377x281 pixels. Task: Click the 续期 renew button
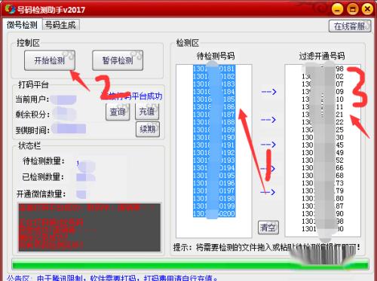click(148, 130)
